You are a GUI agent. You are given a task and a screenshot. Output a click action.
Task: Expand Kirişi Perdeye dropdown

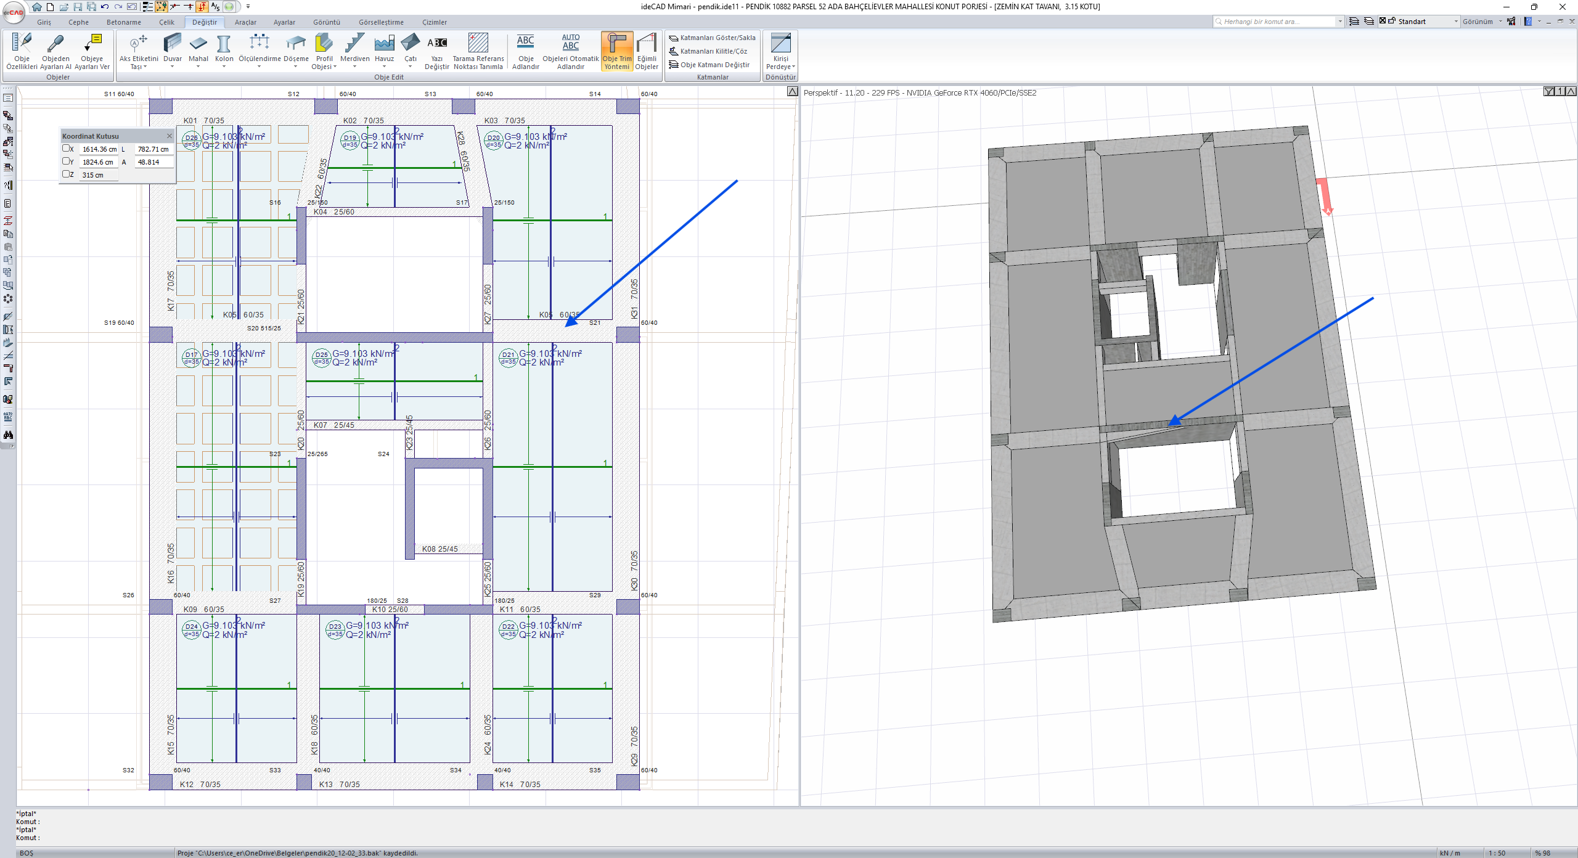point(793,67)
